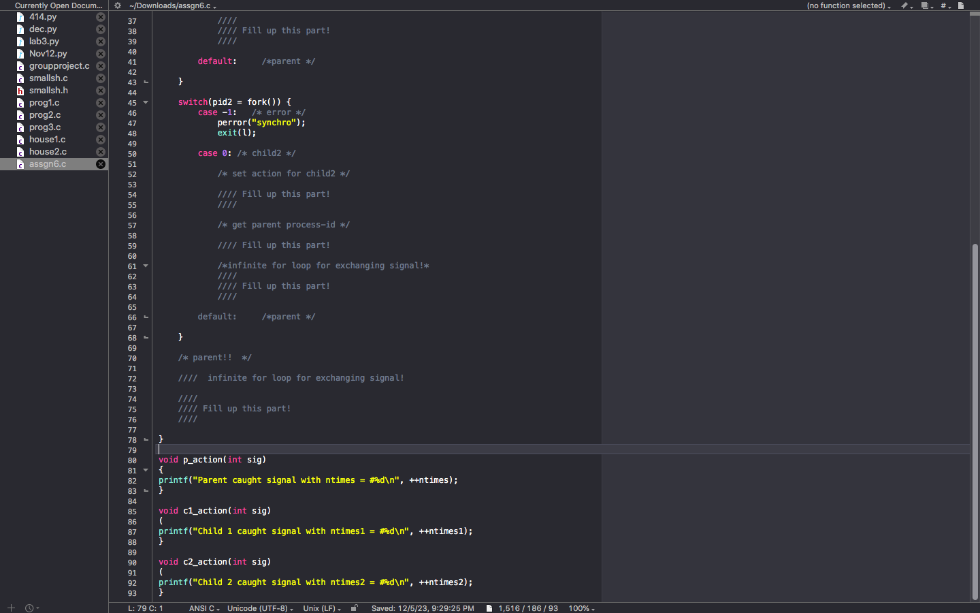Screen dimensions: 980x613
Task: Open the Unix (LF) line endings dropdown
Action: pyautogui.click(x=320, y=608)
